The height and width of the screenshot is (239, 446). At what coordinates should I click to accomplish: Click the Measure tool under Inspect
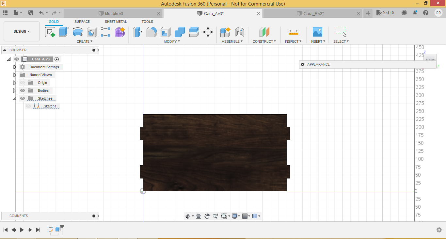tap(293, 32)
